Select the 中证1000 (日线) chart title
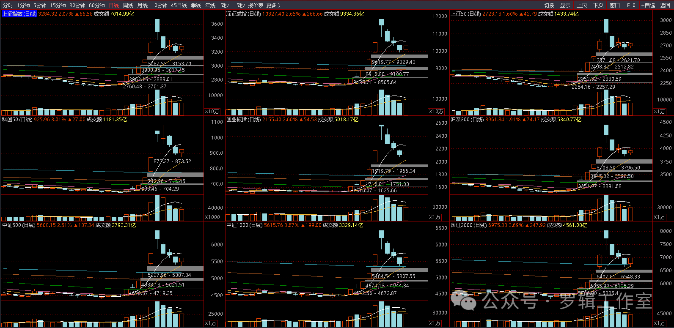Screen dimensions: 674x328 pyautogui.click(x=244, y=225)
